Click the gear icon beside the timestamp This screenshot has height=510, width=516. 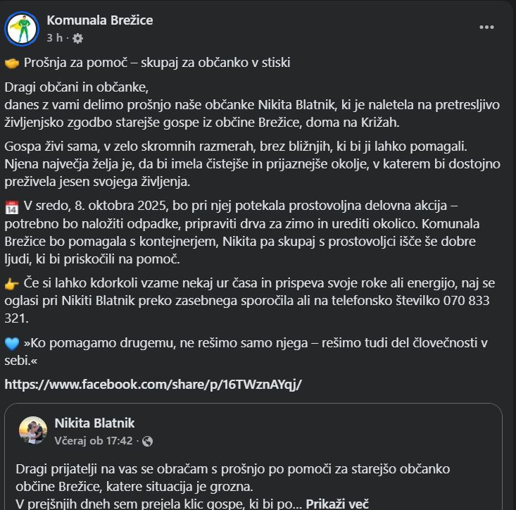[77, 38]
